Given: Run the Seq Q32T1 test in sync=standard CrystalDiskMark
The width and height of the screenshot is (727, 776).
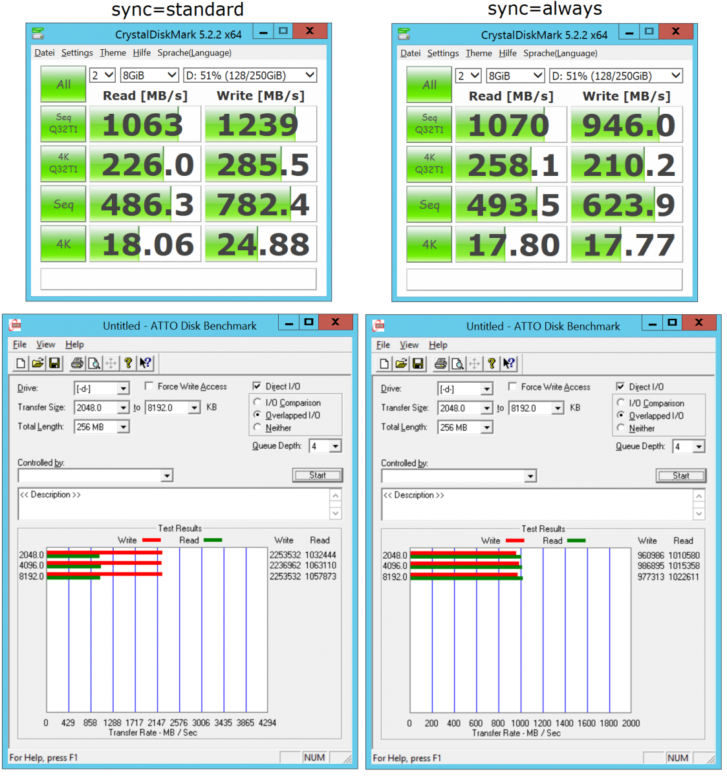Looking at the screenshot, I should [x=63, y=124].
